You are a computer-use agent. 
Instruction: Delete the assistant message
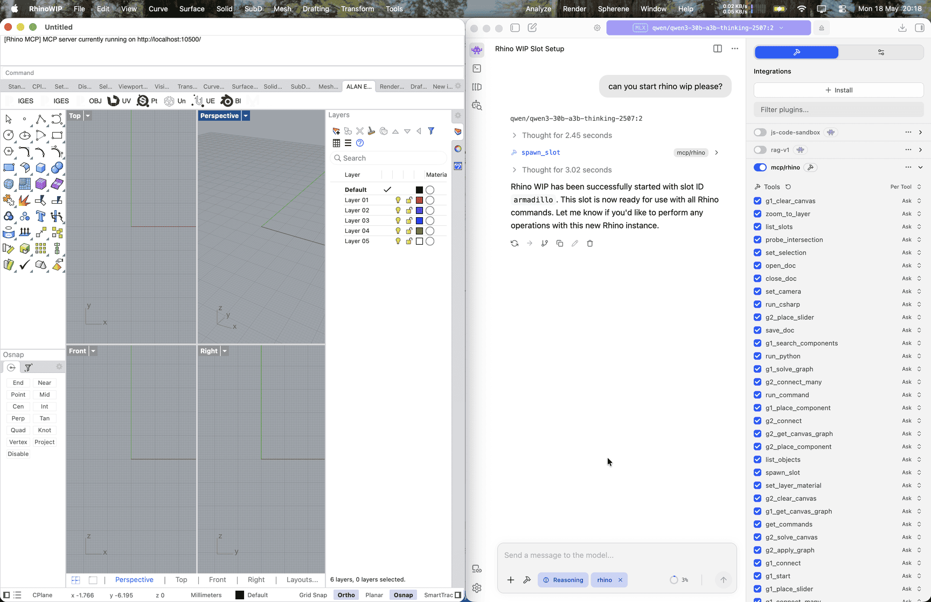click(x=590, y=244)
